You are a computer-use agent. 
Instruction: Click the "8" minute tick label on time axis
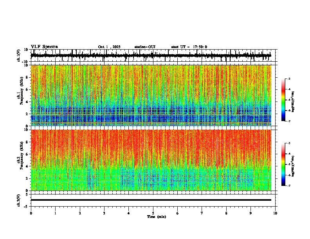click(226, 213)
